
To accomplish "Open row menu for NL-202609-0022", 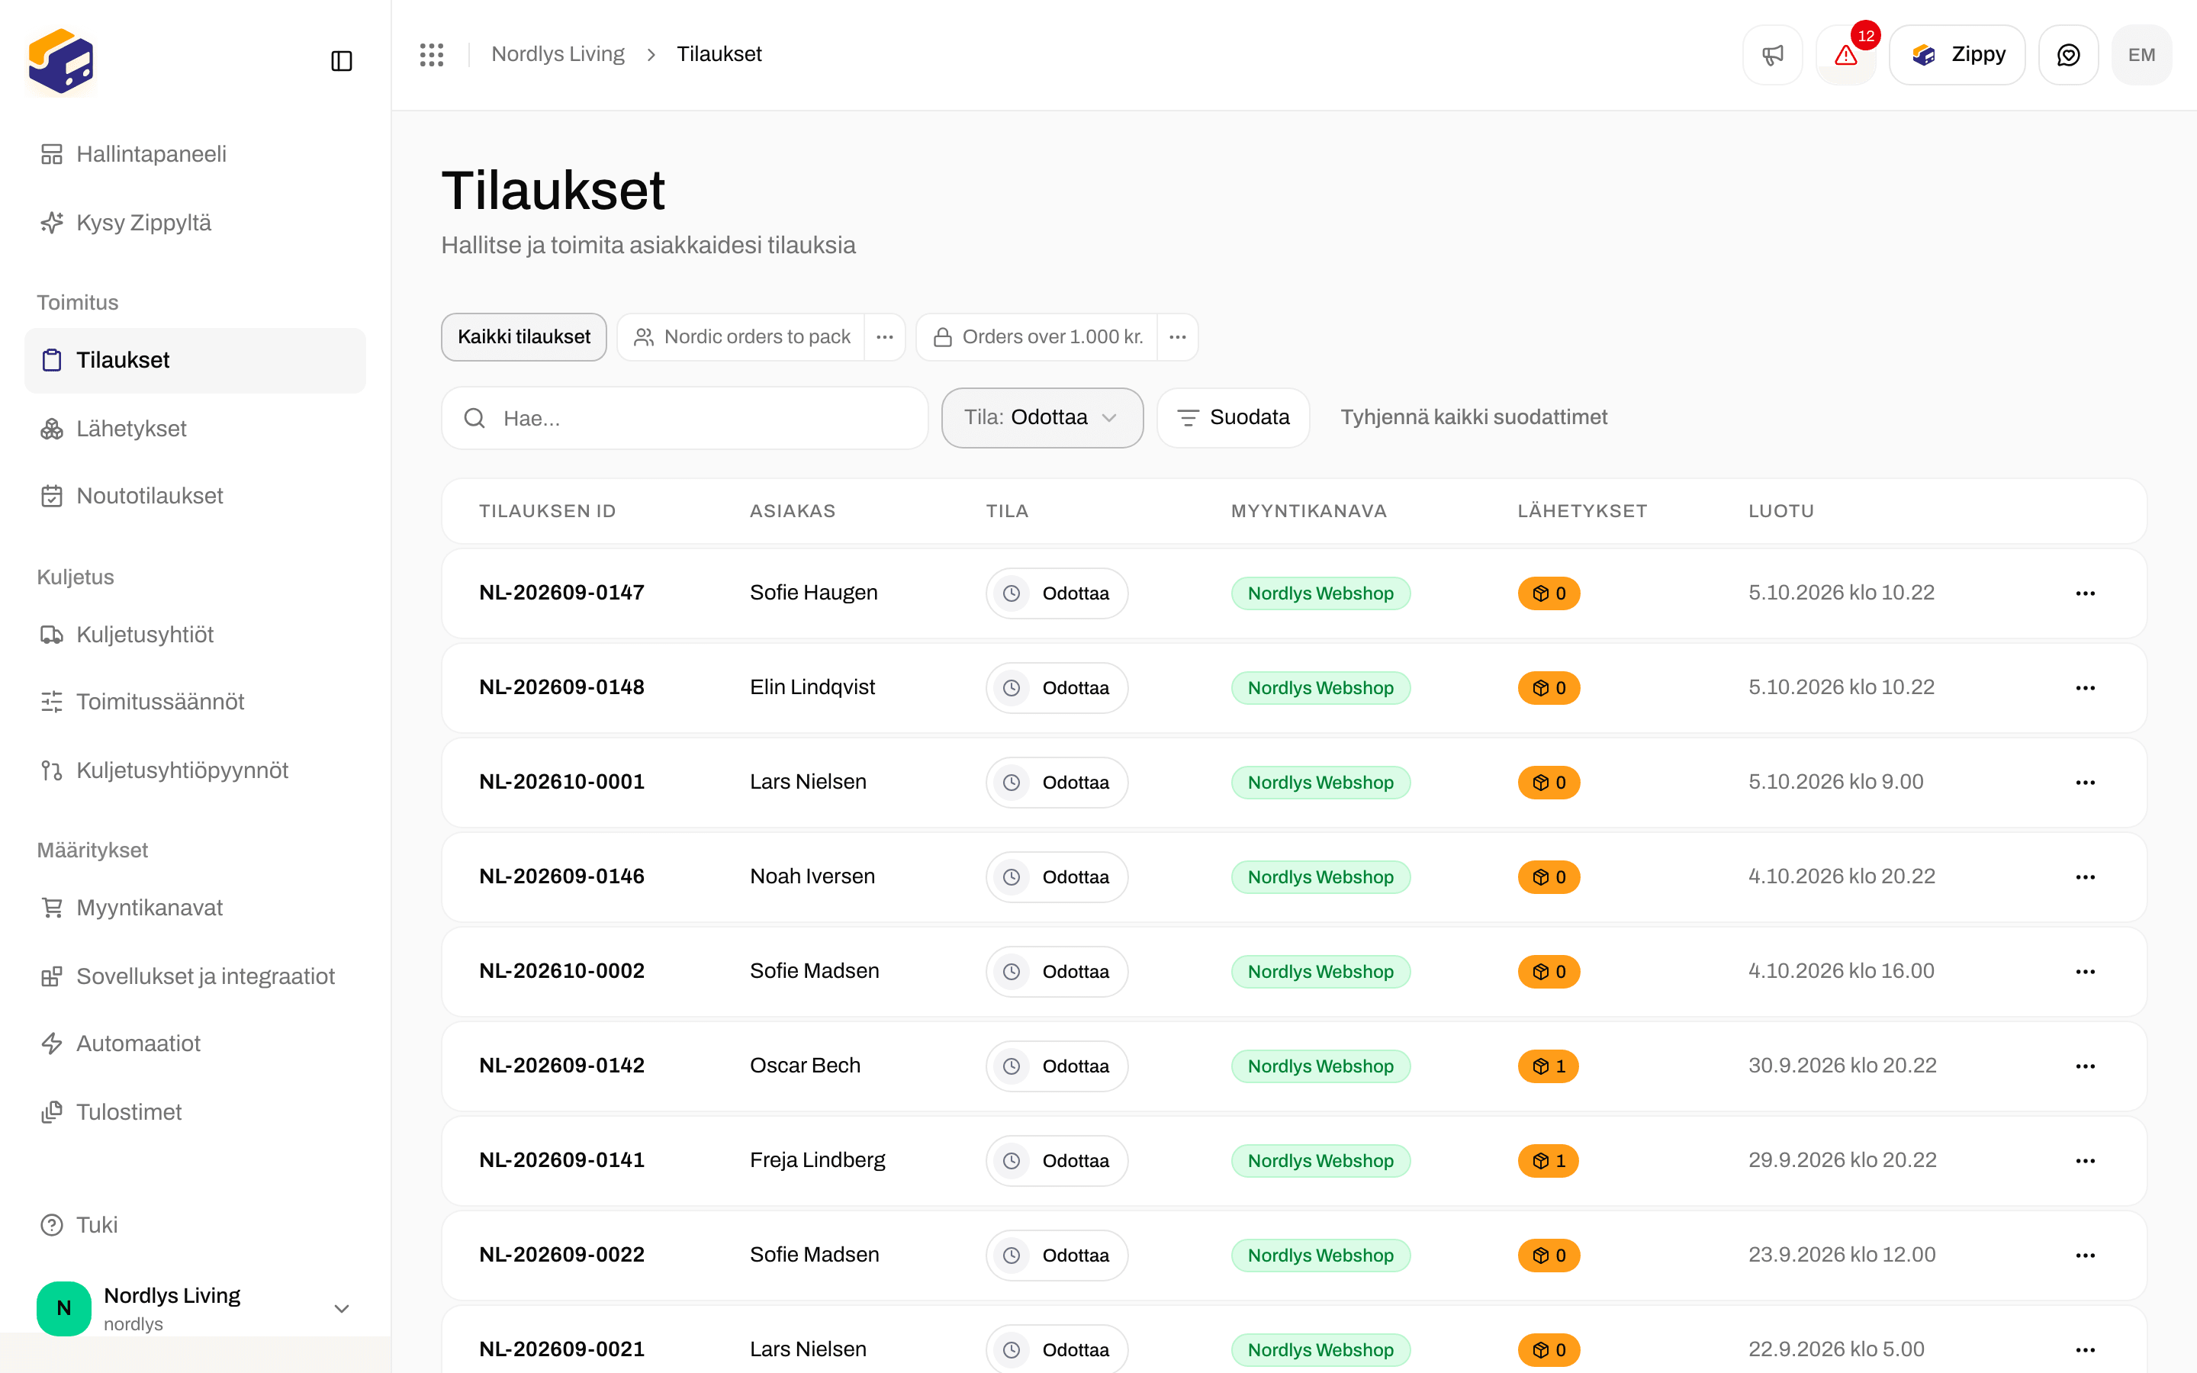I will pos(2086,1255).
